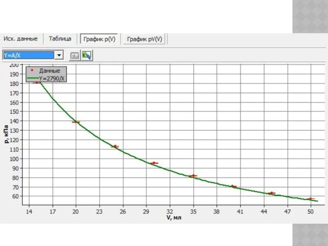This screenshot has width=328, height=246.
Task: Click the data point at V=50
Action: (x=311, y=199)
